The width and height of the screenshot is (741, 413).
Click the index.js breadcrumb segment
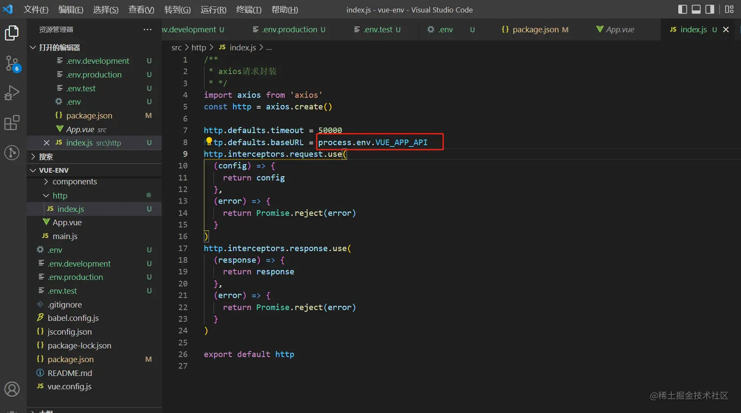pyautogui.click(x=237, y=48)
